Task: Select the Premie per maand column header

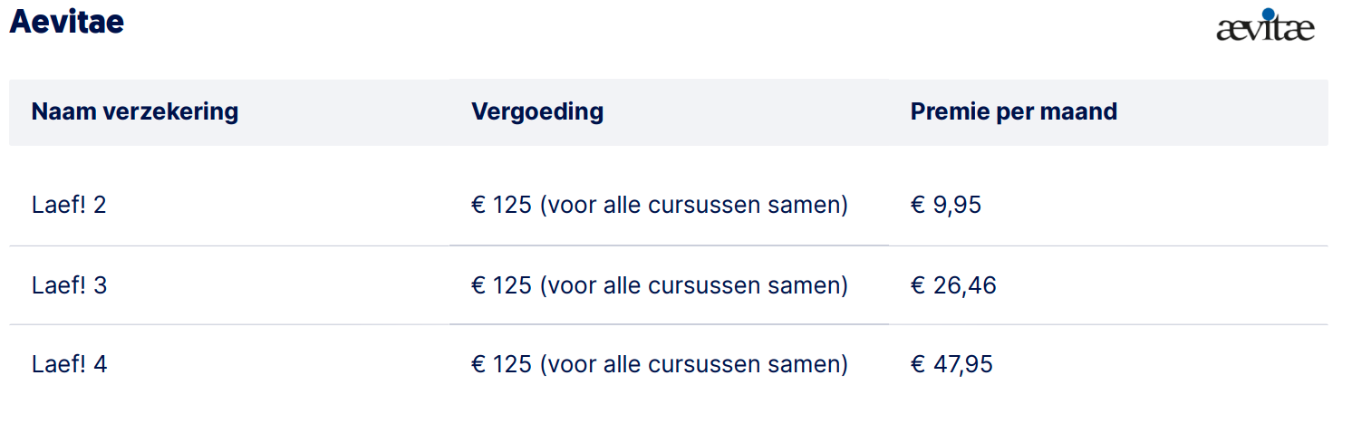Action: 1013,112
